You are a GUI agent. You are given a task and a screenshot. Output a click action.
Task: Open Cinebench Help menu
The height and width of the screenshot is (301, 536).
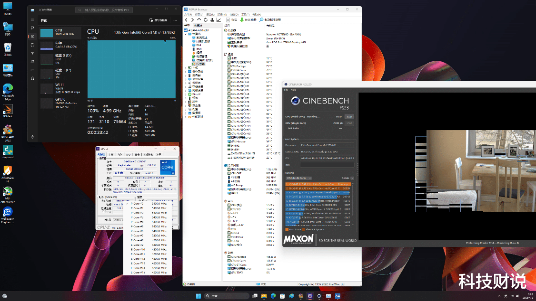[293, 90]
